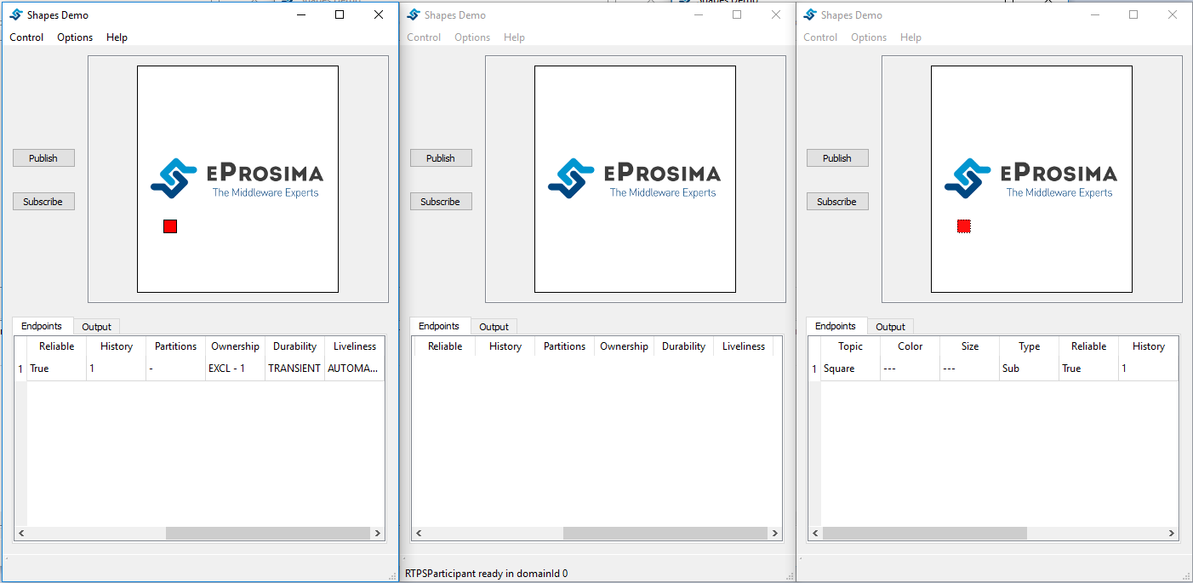Click the Durability column header in left window
The image size is (1193, 583).
[295, 346]
